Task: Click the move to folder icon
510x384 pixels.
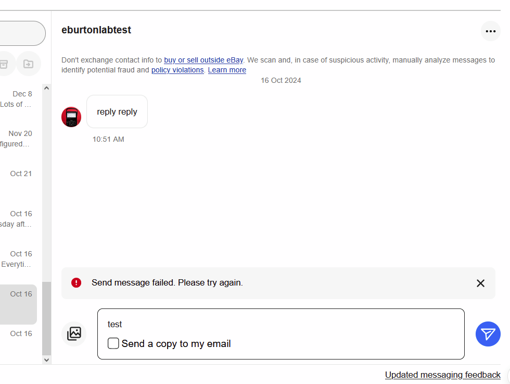Action: [29, 64]
